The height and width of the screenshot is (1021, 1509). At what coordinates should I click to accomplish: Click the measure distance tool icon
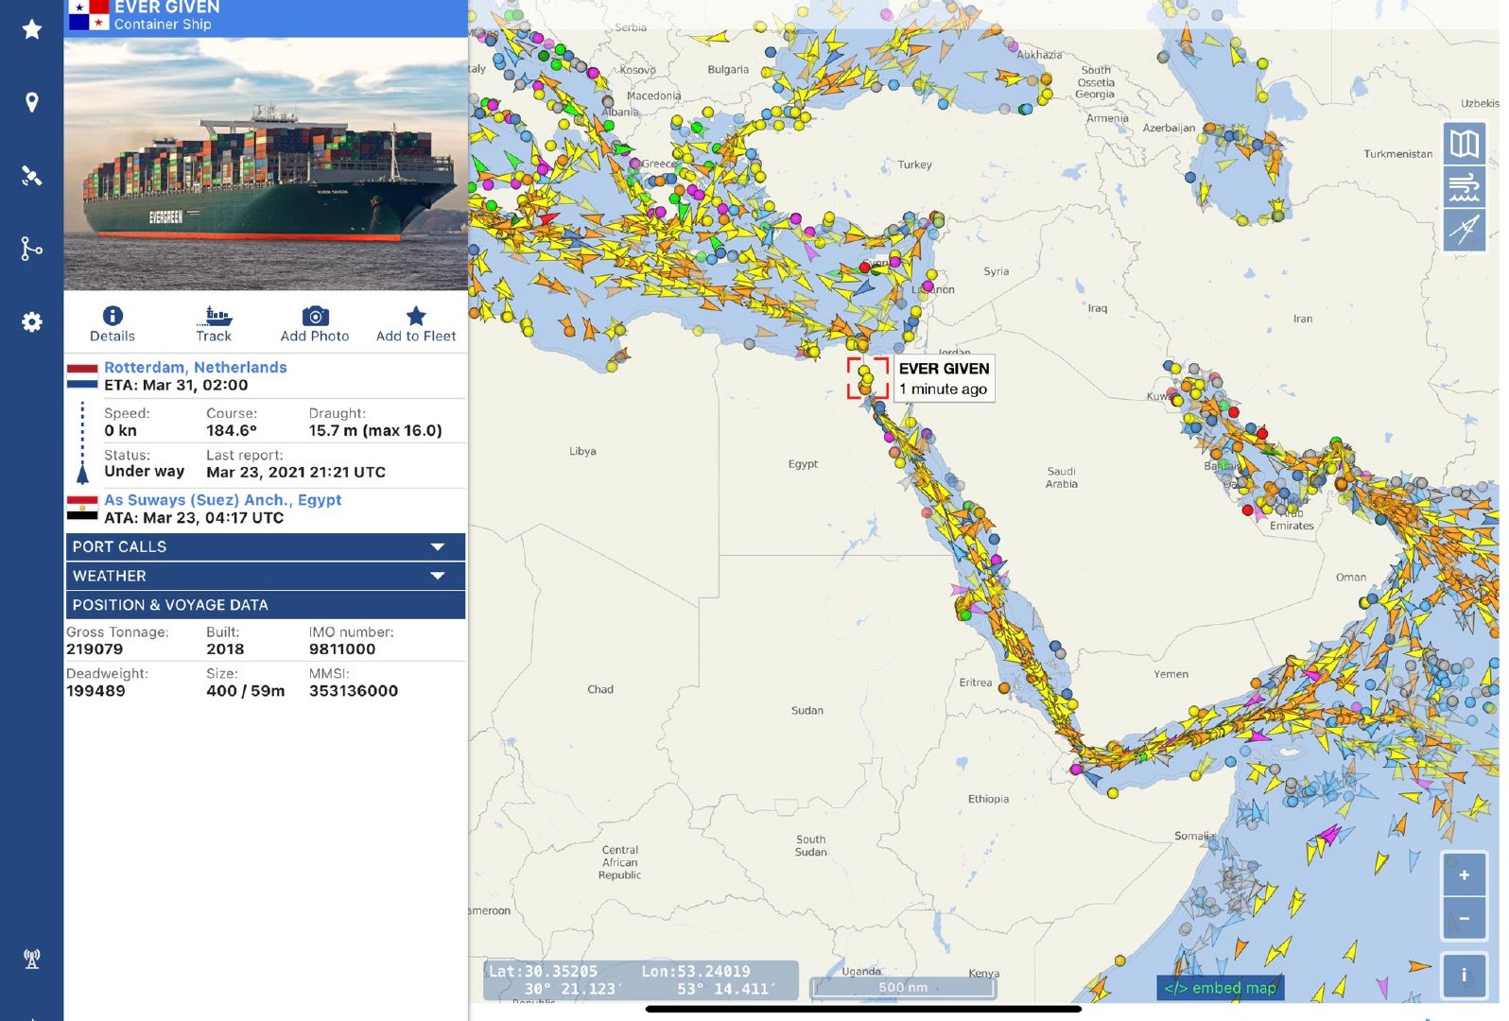(1465, 229)
